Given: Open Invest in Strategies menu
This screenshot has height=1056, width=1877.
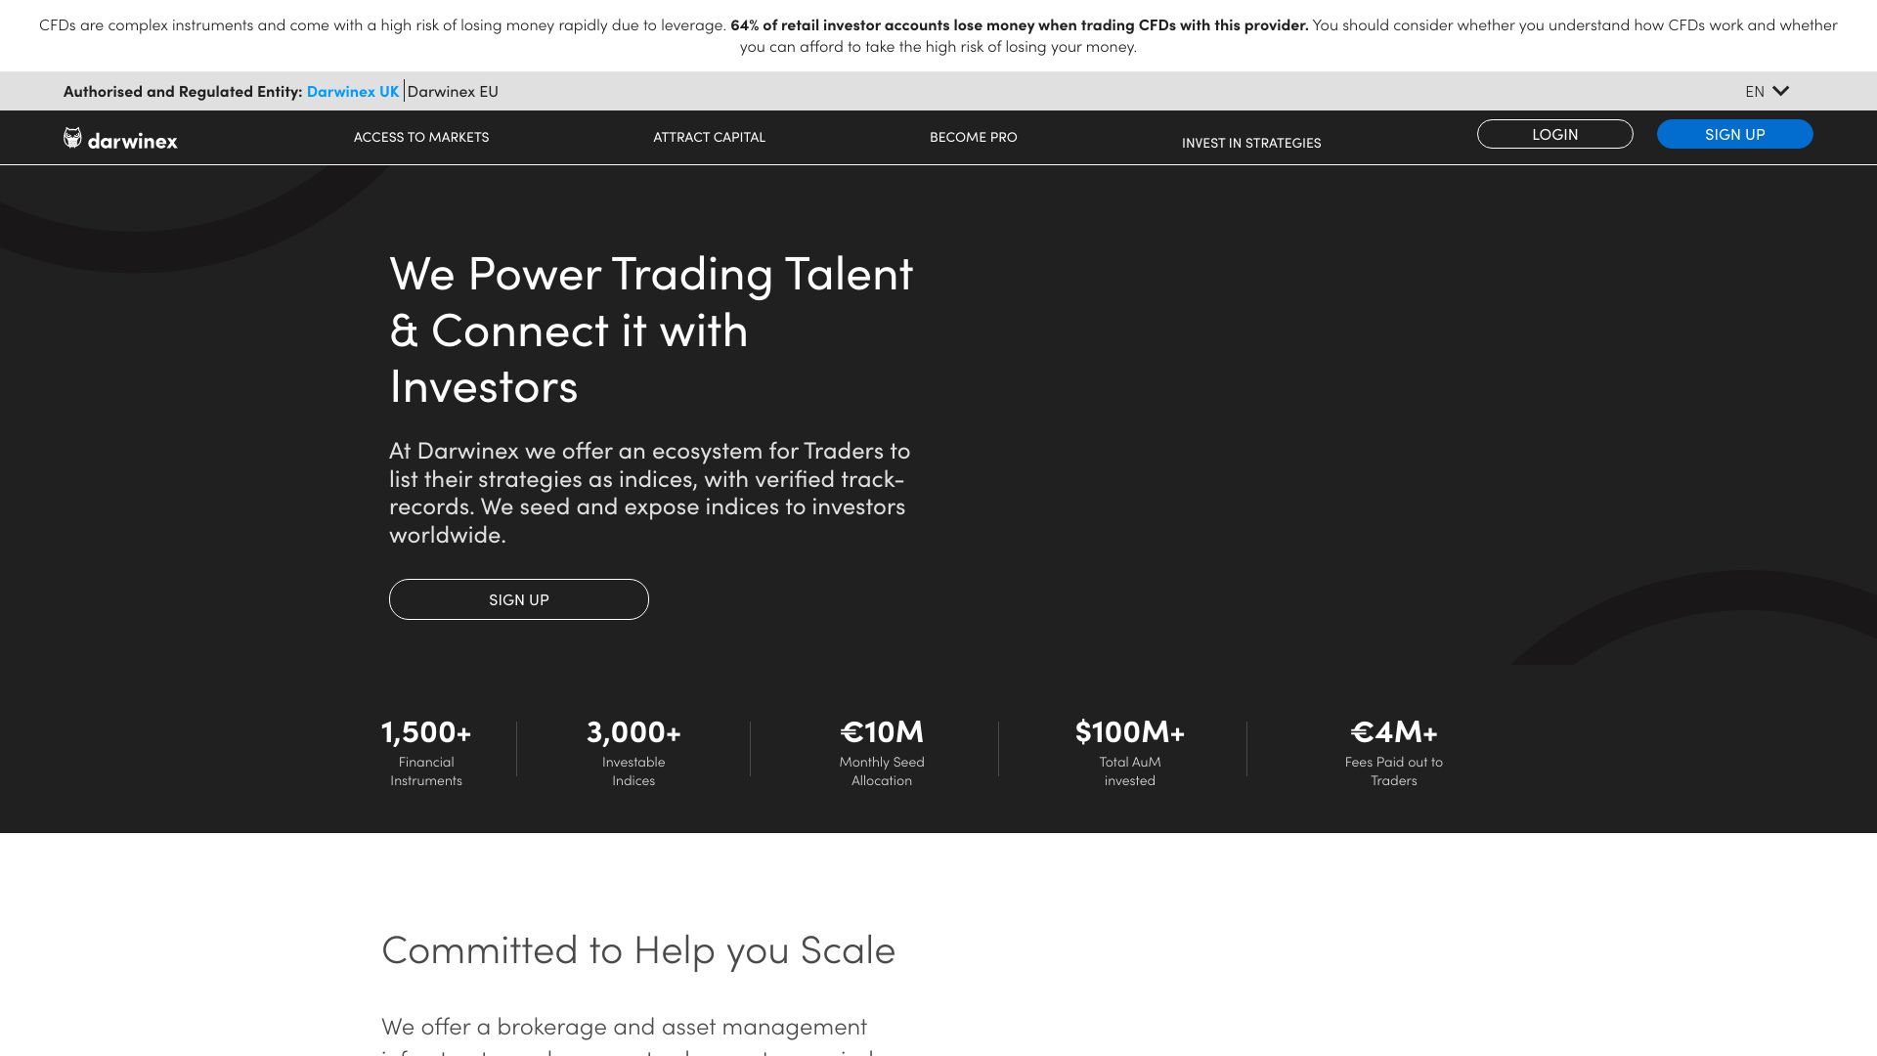Looking at the screenshot, I should (1250, 143).
